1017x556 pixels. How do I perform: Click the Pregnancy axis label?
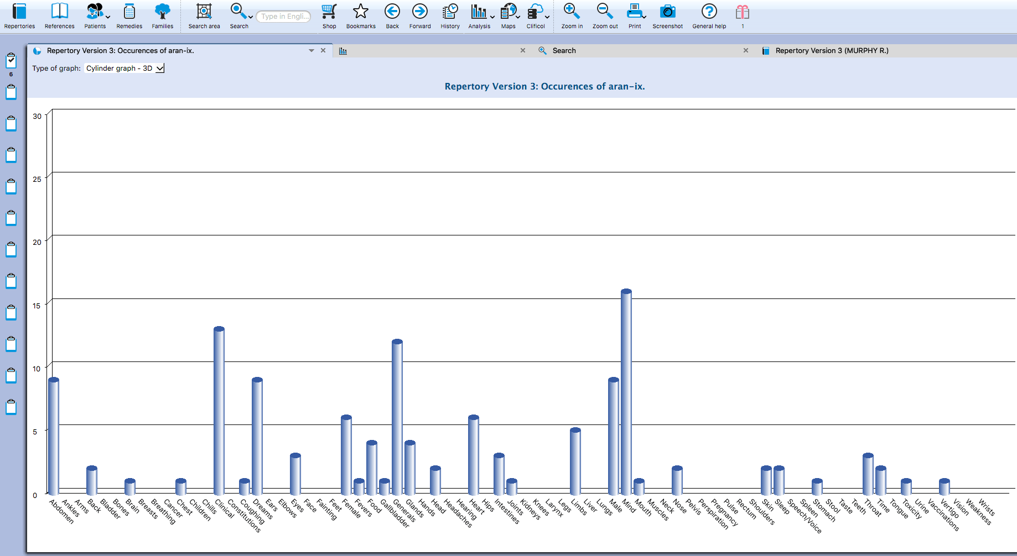(724, 512)
